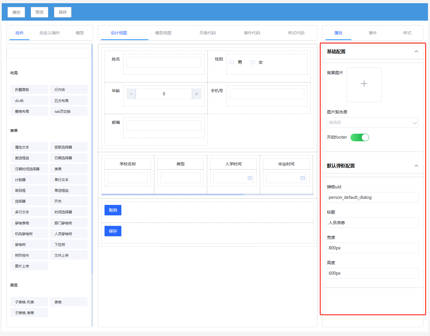This screenshot has height=336, width=430.
Task: Click the plus icon to upload background image
Action: 364,84
